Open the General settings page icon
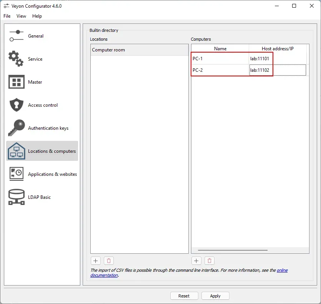The image size is (321, 304). (x=17, y=36)
